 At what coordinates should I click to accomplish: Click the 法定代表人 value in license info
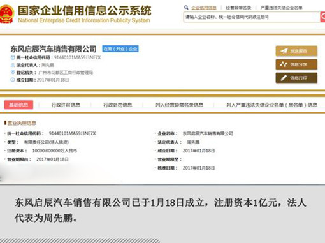coord(193,142)
